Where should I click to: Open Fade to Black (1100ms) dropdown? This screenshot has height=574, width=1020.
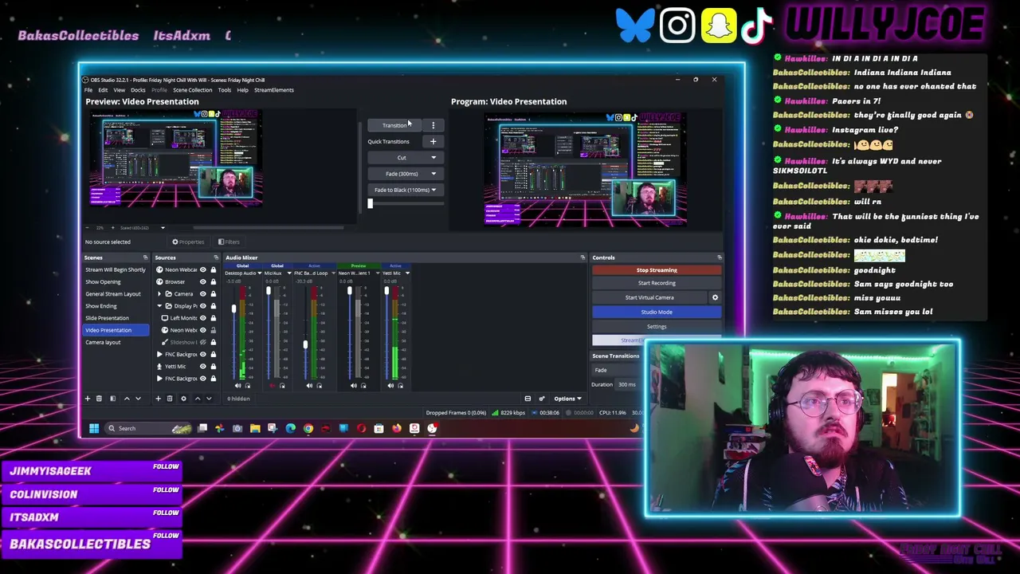(433, 190)
